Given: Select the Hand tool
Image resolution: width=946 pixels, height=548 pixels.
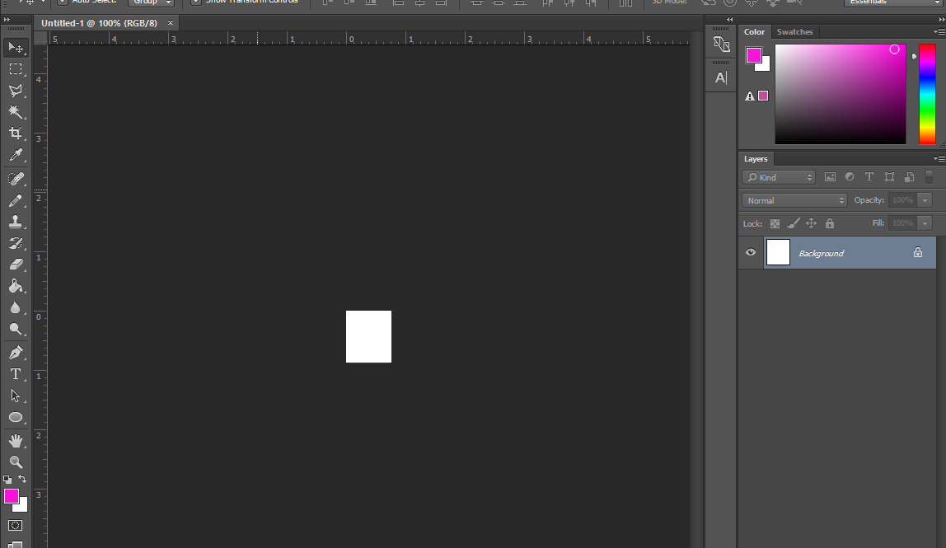Looking at the screenshot, I should [16, 441].
